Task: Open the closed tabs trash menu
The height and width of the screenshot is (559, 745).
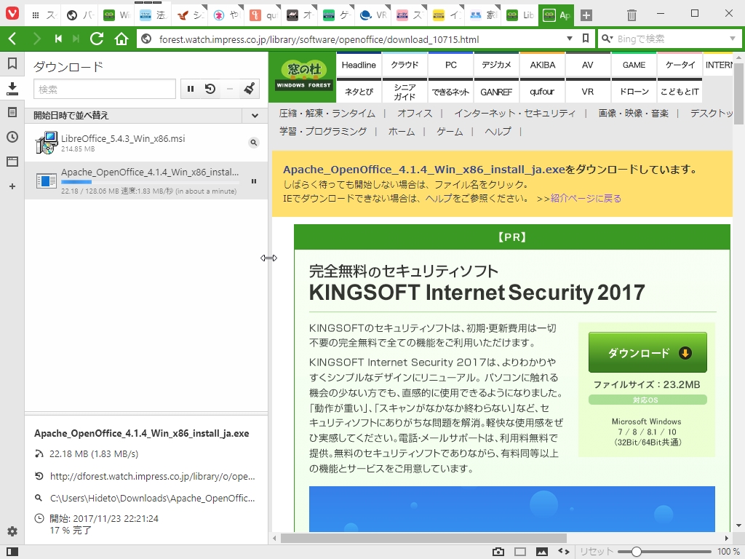Action: pos(630,13)
